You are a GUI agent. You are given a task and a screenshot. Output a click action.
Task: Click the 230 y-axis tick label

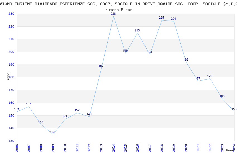[11, 14]
